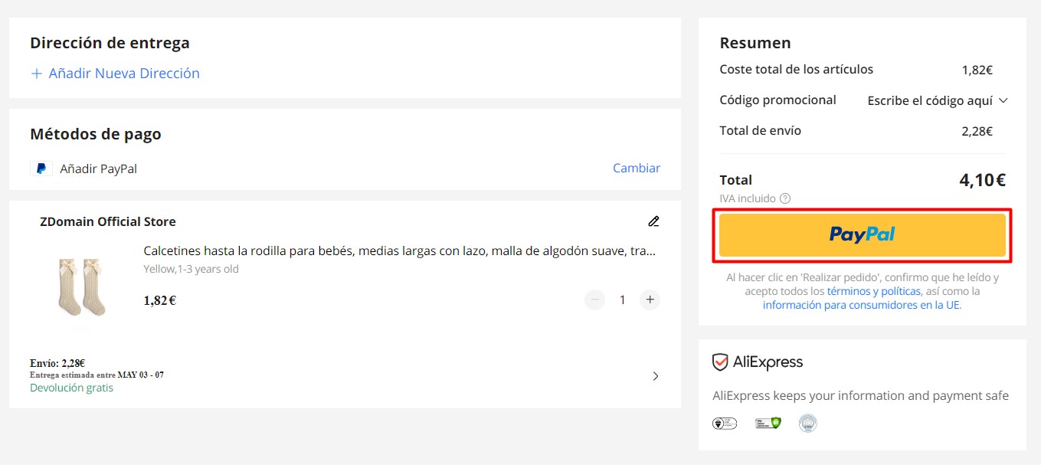Click the AliExpress shield checkmark logo

coord(720,362)
